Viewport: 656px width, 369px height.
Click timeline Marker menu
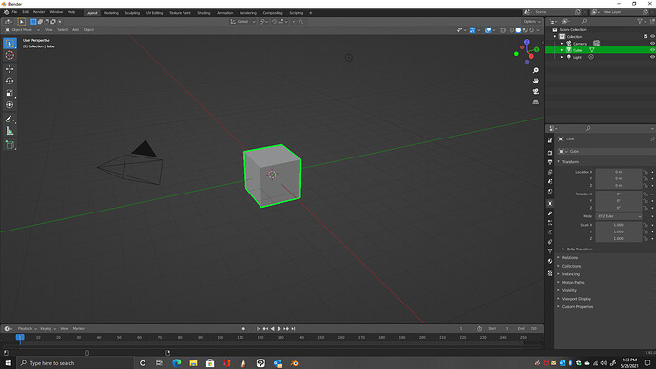pos(79,329)
